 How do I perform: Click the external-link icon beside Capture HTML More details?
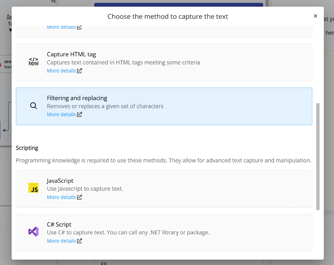coord(79,71)
